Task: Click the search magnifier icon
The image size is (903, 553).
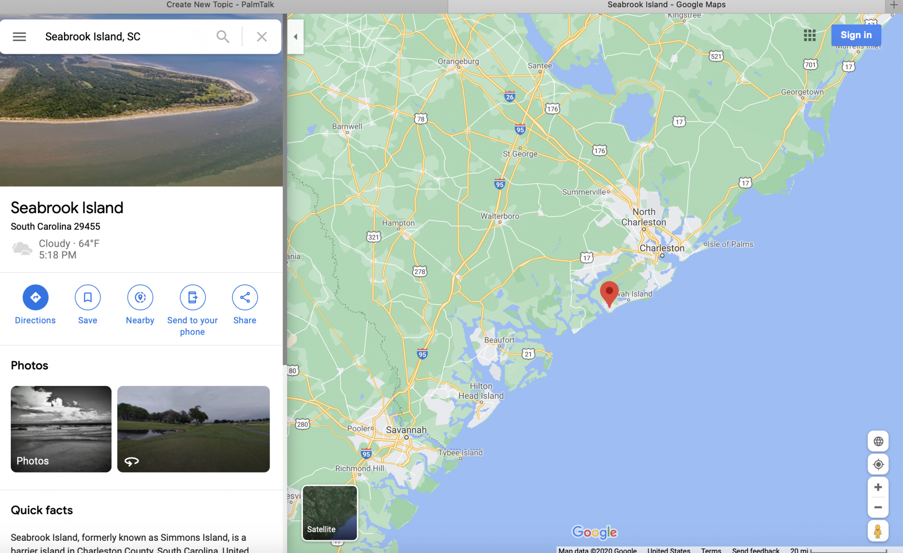Action: point(223,37)
